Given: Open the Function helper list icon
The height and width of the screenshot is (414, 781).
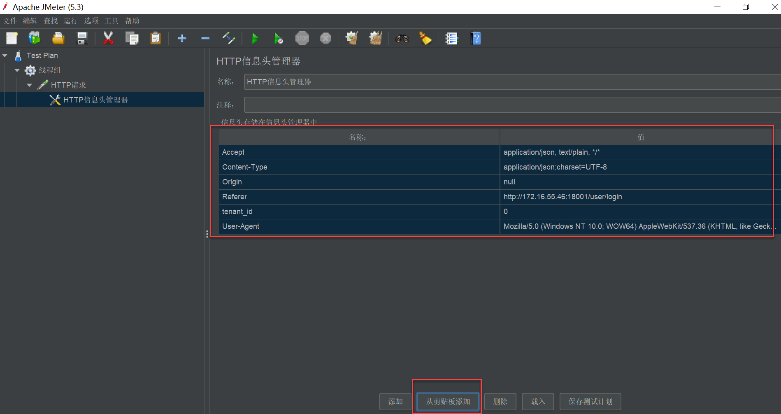Looking at the screenshot, I should coord(451,38).
